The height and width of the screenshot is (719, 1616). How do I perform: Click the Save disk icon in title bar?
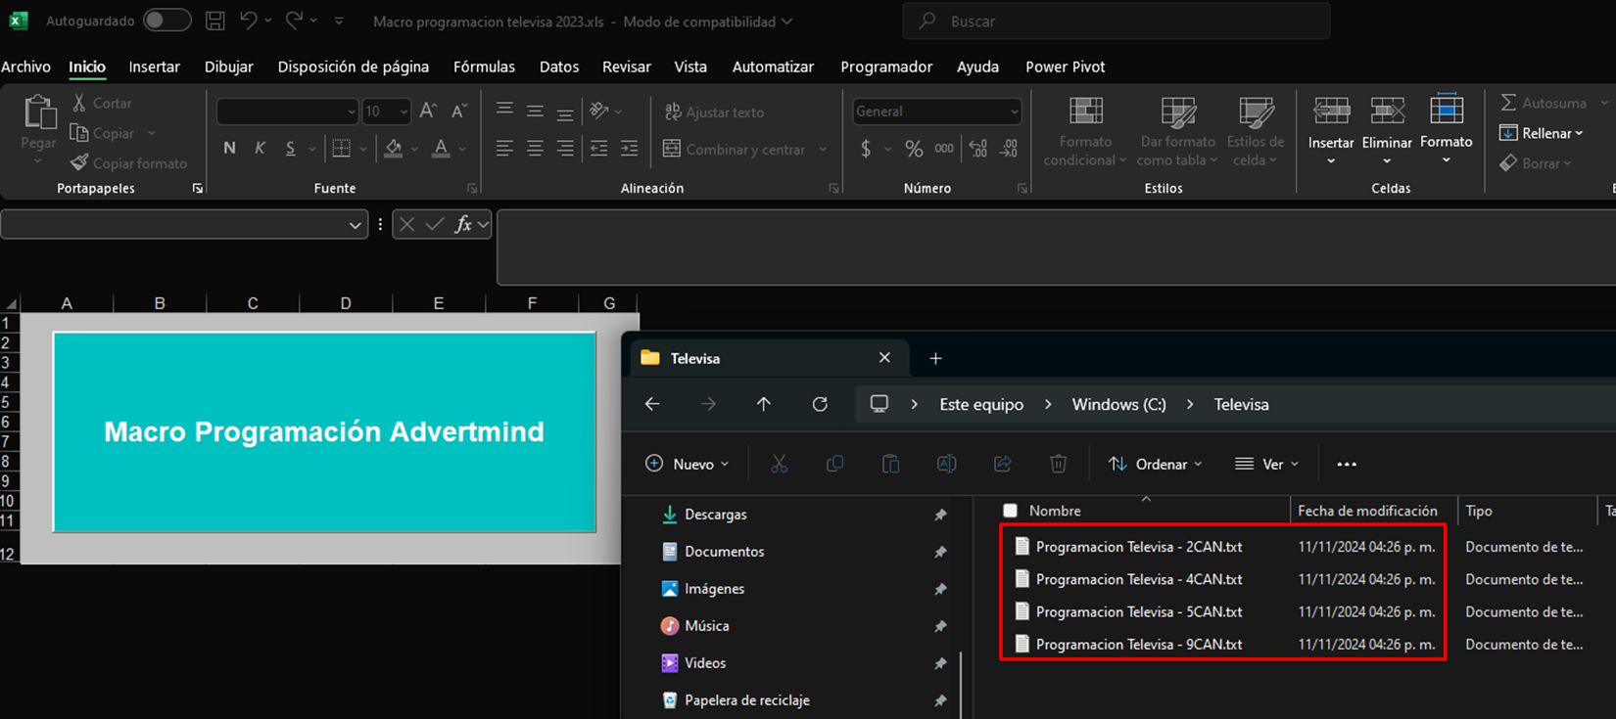coord(215,21)
